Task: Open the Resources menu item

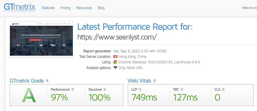Action: point(84,8)
